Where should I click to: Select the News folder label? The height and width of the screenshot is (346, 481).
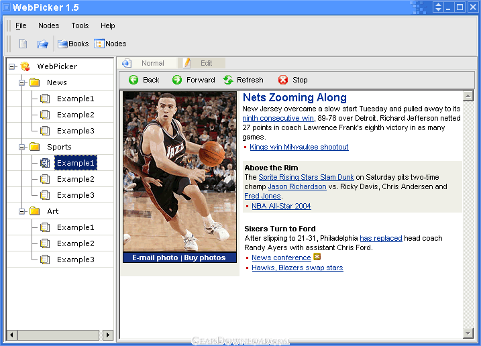(x=57, y=82)
